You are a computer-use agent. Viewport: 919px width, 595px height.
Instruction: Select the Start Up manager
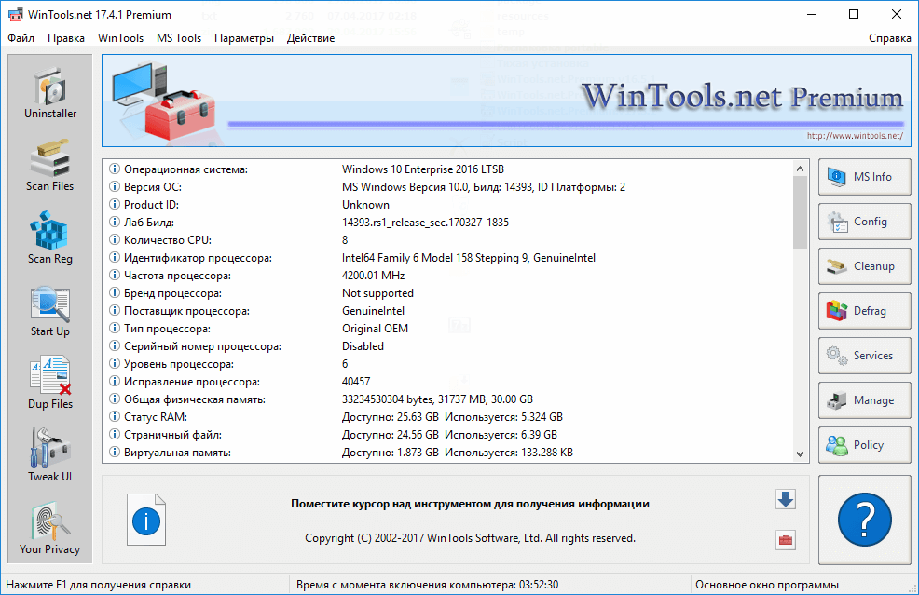click(x=50, y=311)
